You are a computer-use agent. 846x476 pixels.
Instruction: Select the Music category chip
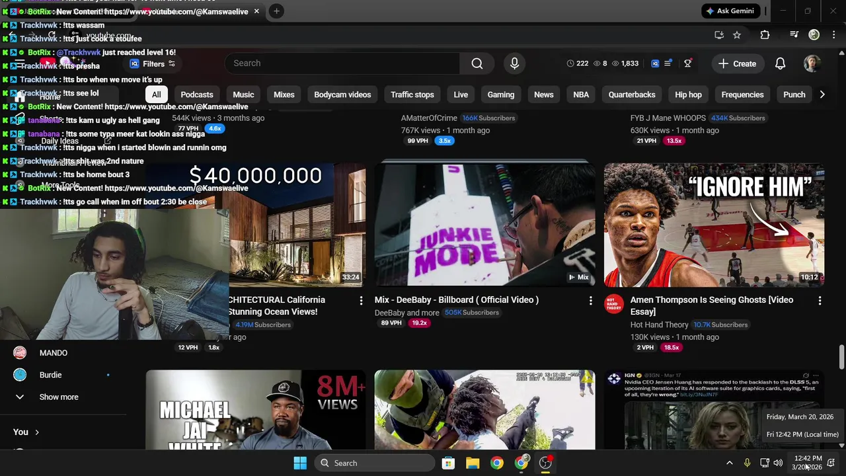[243, 95]
